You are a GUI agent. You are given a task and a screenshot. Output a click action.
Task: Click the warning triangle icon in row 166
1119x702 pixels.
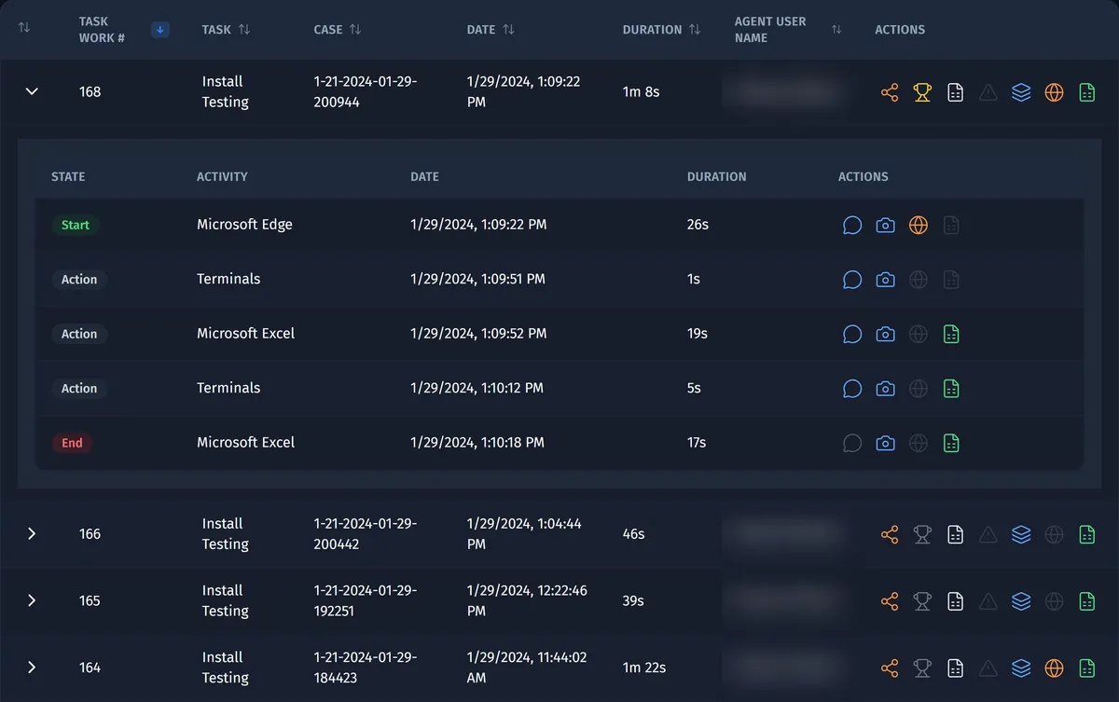(988, 534)
